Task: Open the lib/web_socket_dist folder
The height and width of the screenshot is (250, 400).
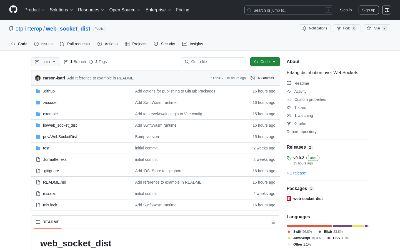Action: point(60,125)
